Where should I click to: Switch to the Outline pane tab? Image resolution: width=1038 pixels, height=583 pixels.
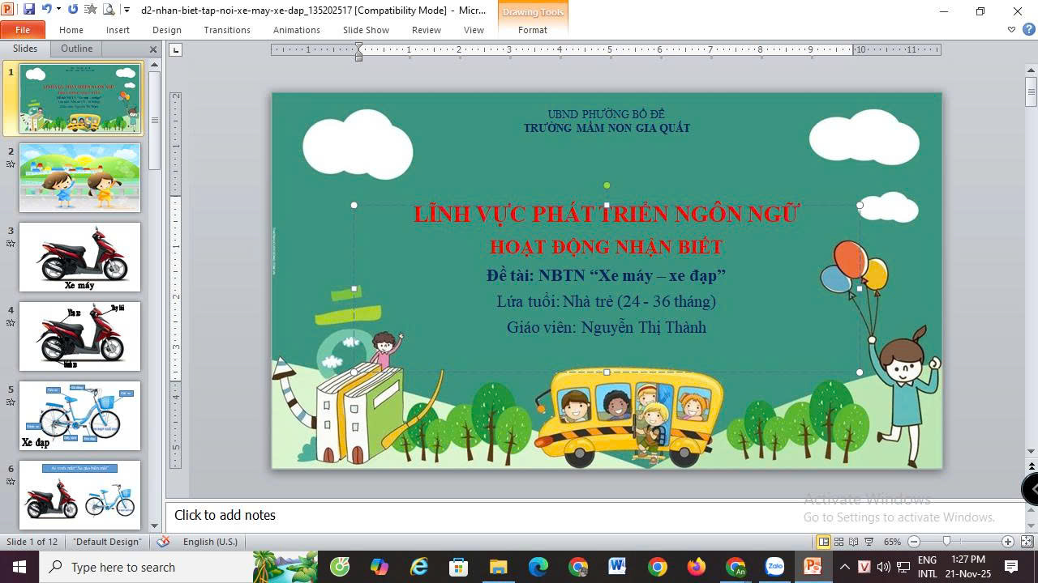(x=77, y=49)
